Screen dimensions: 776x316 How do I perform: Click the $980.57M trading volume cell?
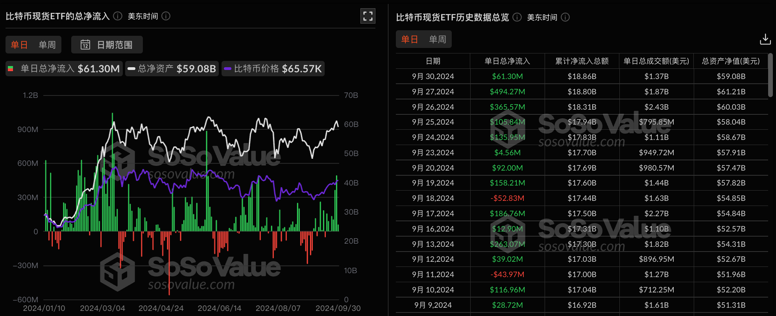pos(656,168)
